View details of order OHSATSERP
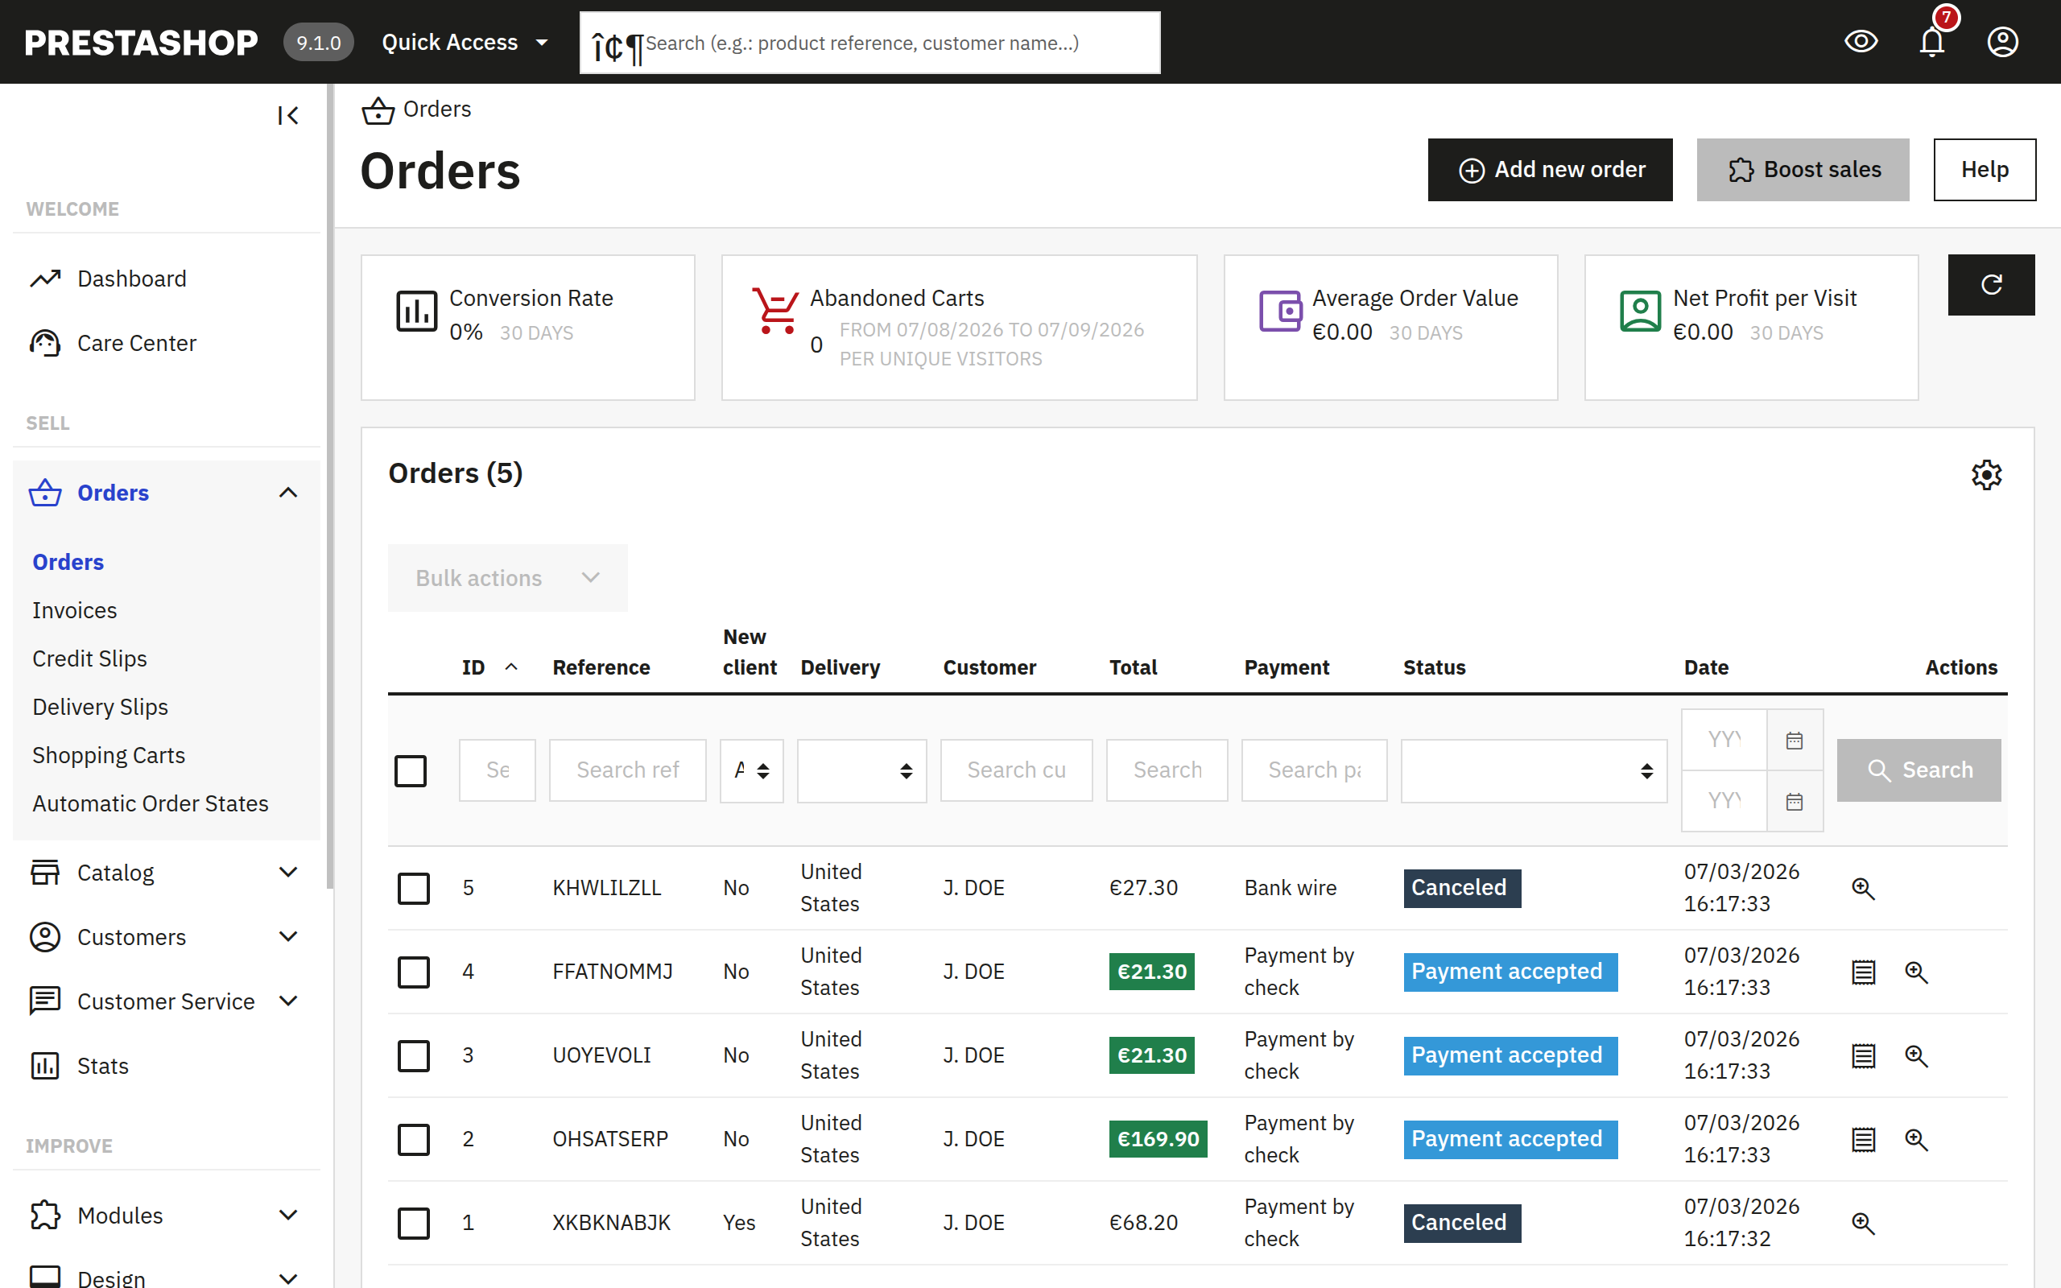2061x1288 pixels. tap(1916, 1140)
